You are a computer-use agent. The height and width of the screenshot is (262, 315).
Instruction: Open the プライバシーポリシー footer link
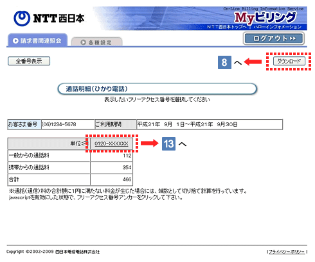pos(287,252)
